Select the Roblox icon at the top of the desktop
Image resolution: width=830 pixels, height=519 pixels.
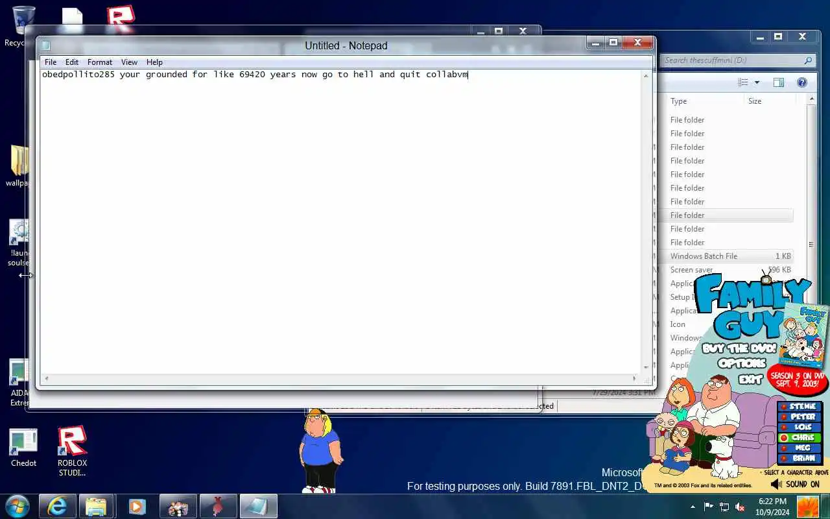121,18
